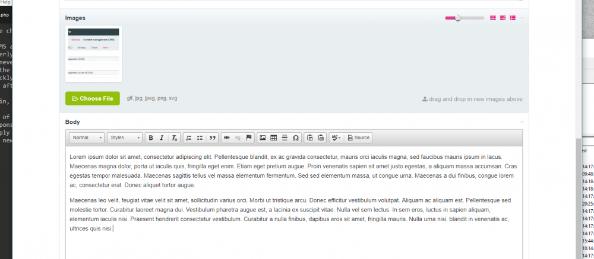Apply block quote formatting
The width and height of the screenshot is (594, 259).
point(212,138)
